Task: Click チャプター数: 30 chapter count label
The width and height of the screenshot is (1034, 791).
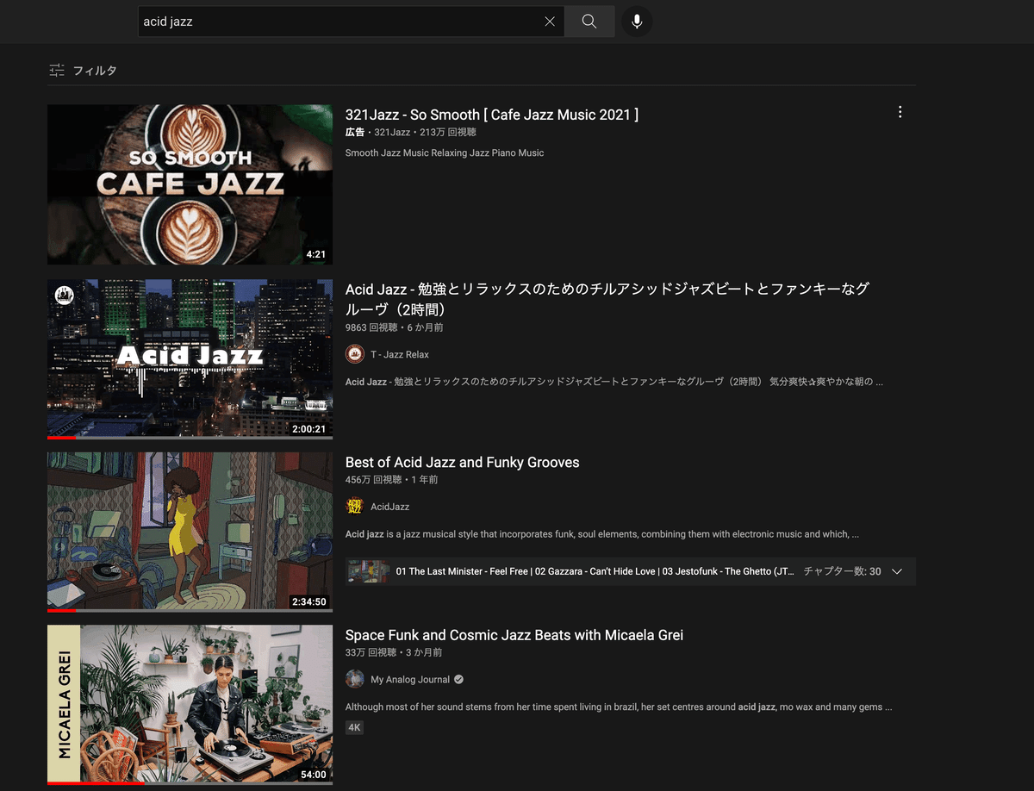Action: tap(842, 571)
